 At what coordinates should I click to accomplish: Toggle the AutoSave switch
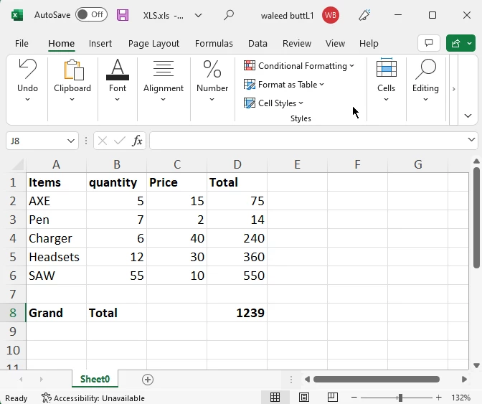91,15
